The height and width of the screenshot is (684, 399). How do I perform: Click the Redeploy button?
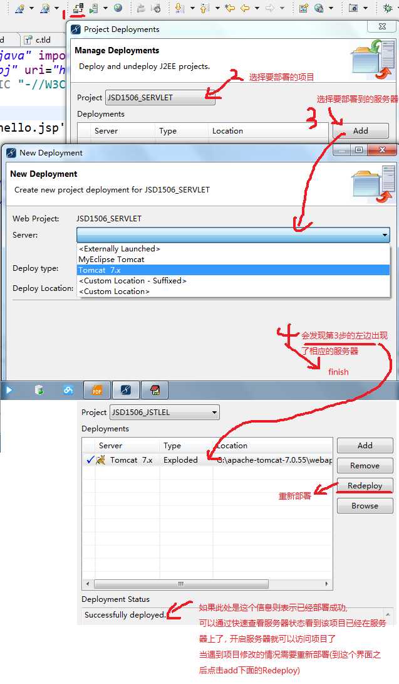[365, 485]
